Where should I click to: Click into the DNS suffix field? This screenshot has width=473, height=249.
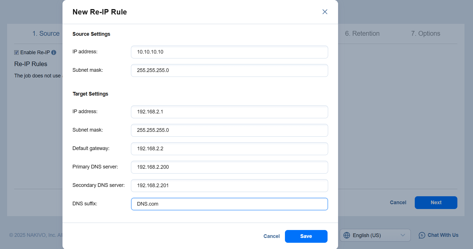click(x=229, y=204)
